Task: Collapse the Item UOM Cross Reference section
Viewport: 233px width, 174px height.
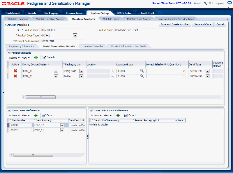Action: coord(91,110)
